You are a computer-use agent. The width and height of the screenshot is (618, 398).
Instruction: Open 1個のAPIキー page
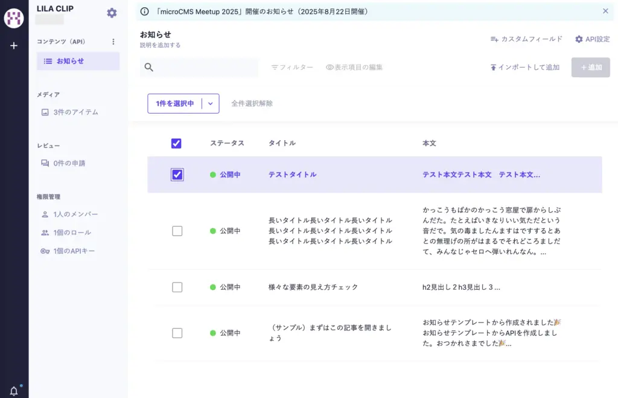(68, 251)
